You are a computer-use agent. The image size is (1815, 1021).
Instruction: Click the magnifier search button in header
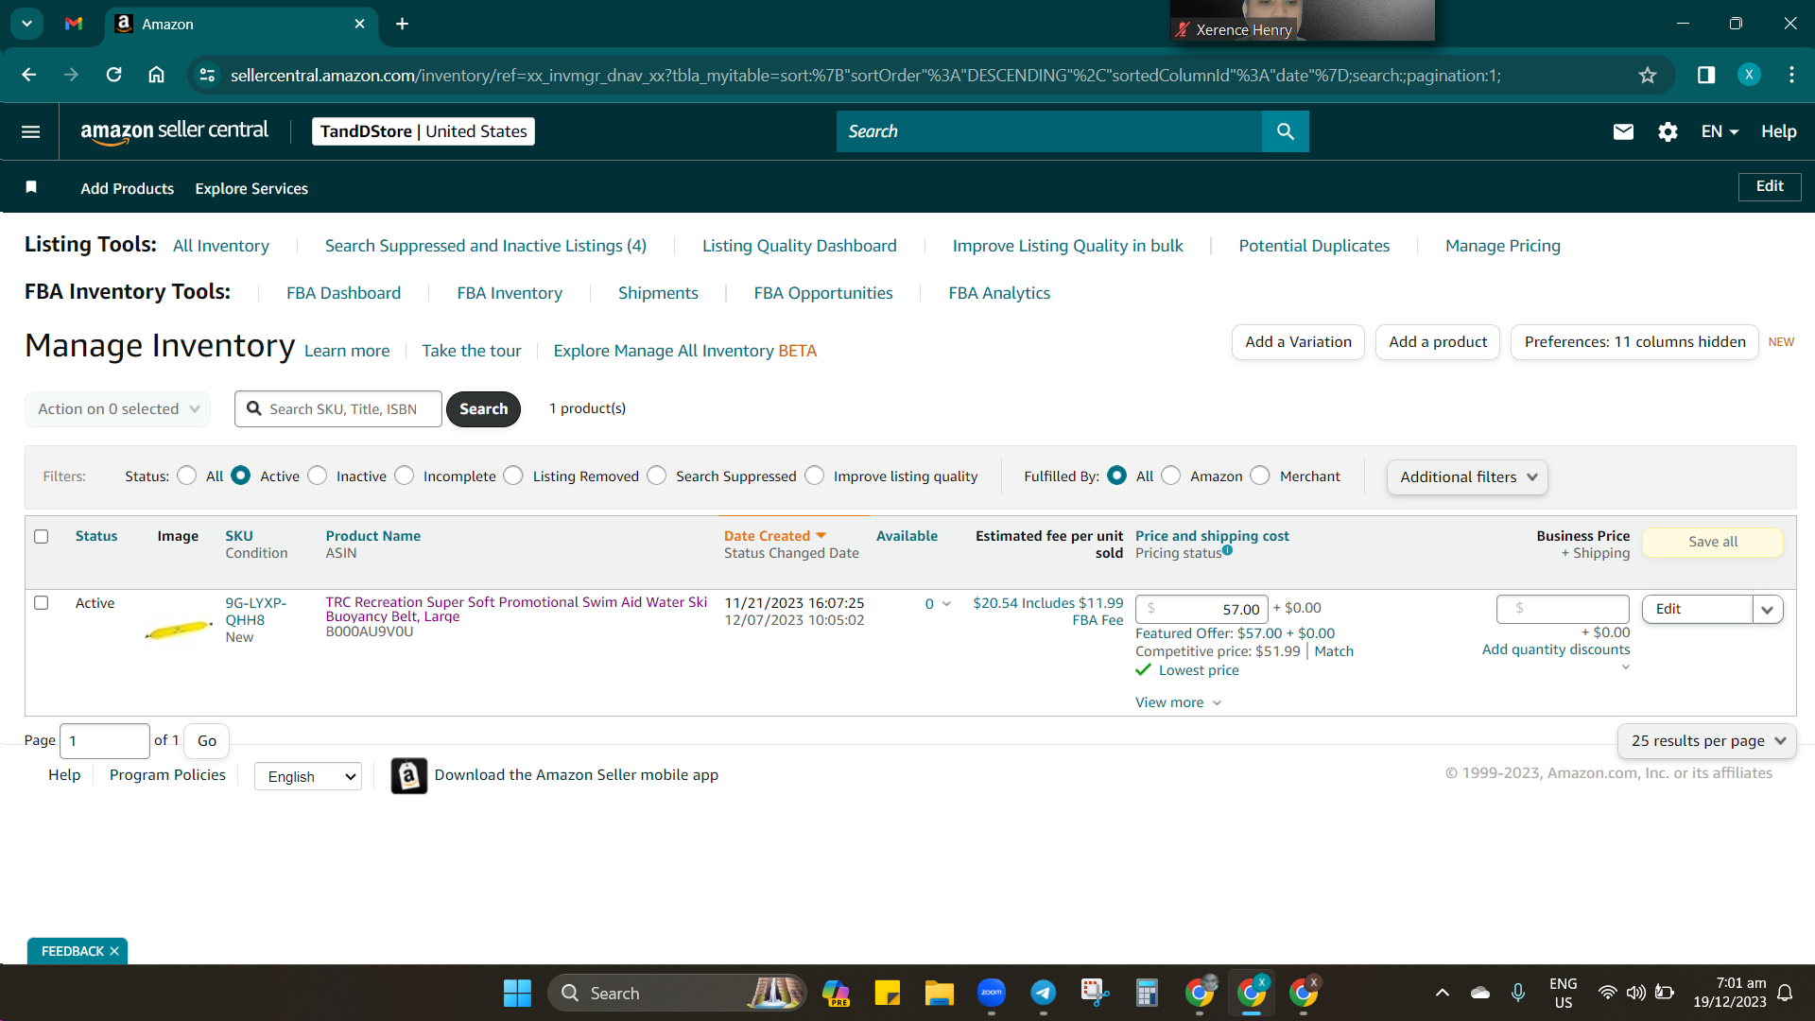1286,131
